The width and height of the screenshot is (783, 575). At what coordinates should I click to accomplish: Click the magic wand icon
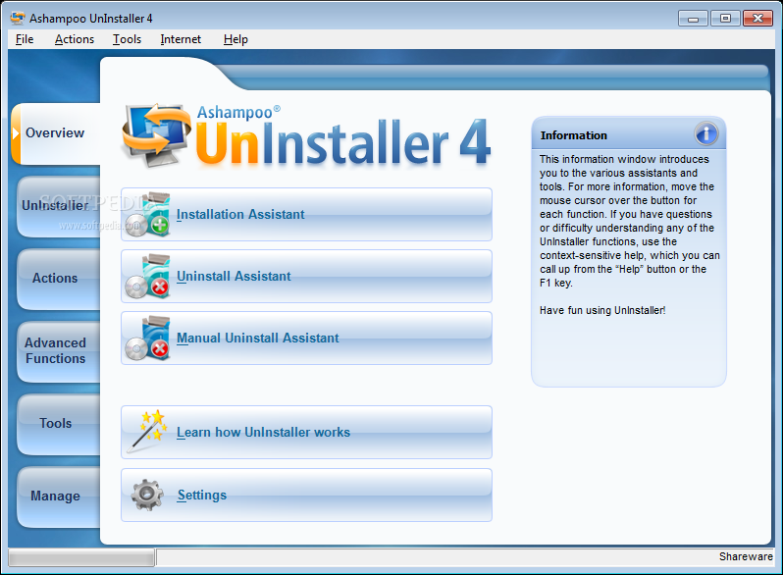[147, 432]
